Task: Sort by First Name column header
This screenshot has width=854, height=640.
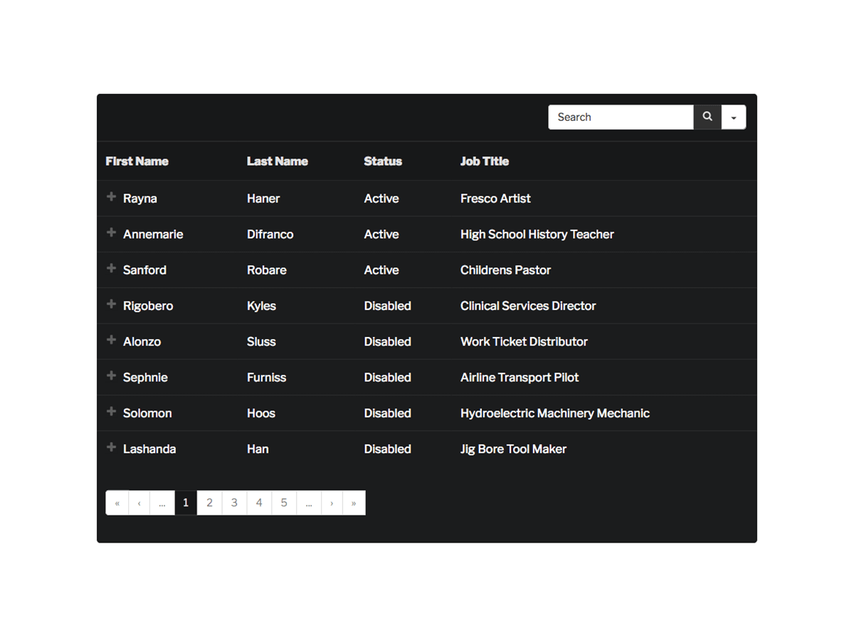Action: pyautogui.click(x=137, y=161)
